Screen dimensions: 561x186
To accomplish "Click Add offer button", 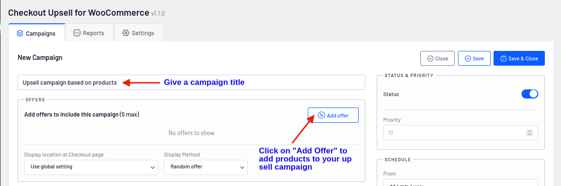I will [333, 116].
